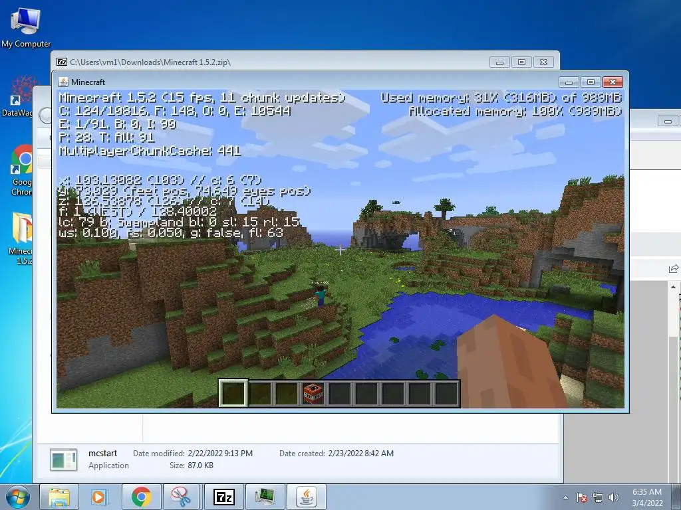Image resolution: width=681 pixels, height=510 pixels.
Task: Click the Size 87.0 KB value
Action: pyautogui.click(x=200, y=466)
